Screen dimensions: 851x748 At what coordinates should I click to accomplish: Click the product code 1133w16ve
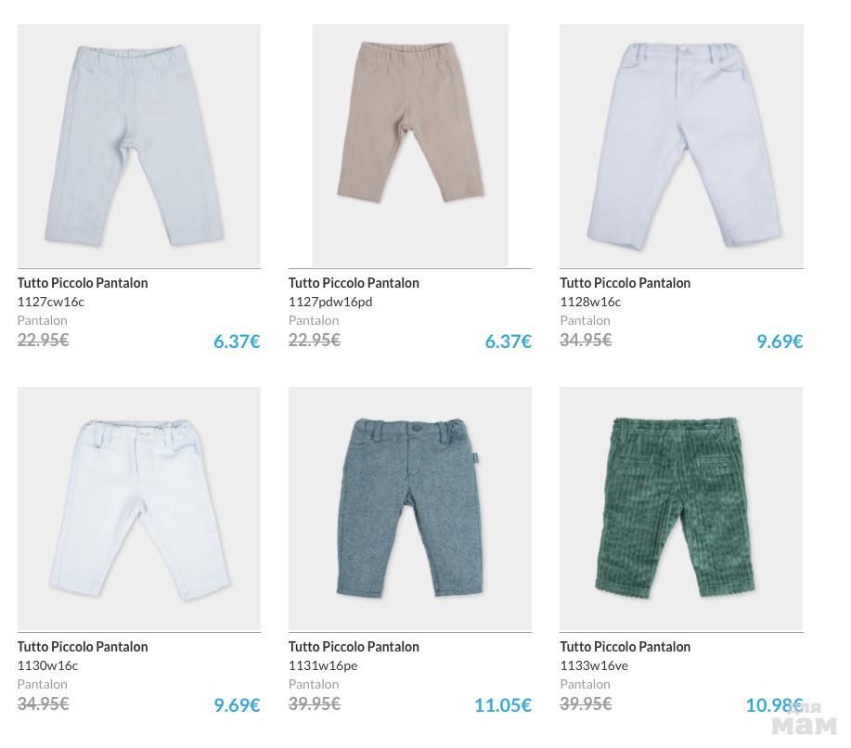[x=594, y=665]
